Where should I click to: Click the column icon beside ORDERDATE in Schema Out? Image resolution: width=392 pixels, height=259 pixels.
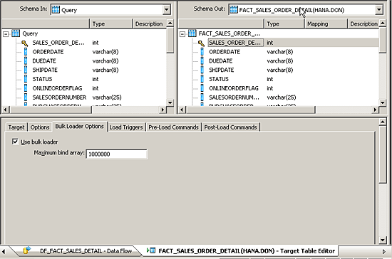[202, 52]
